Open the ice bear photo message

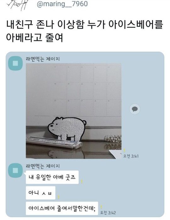tap(74, 111)
